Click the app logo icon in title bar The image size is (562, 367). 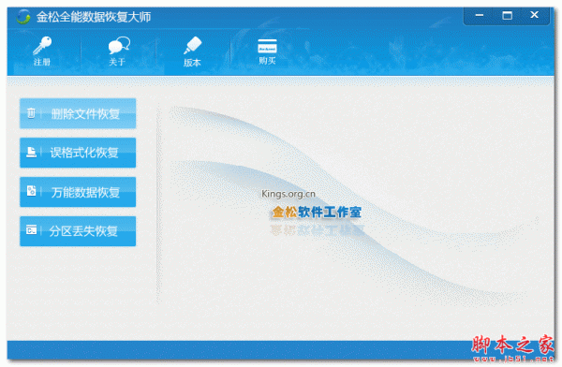[x=23, y=17]
